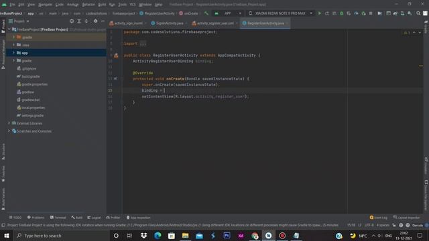
Task: Open the Logcat tool window
Action: coord(94,218)
